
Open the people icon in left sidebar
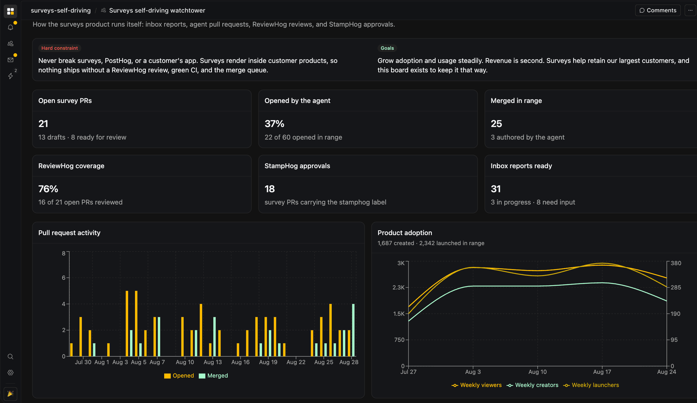point(11,43)
